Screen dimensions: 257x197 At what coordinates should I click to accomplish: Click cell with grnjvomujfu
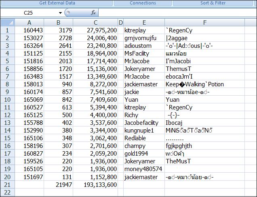tap(144, 38)
